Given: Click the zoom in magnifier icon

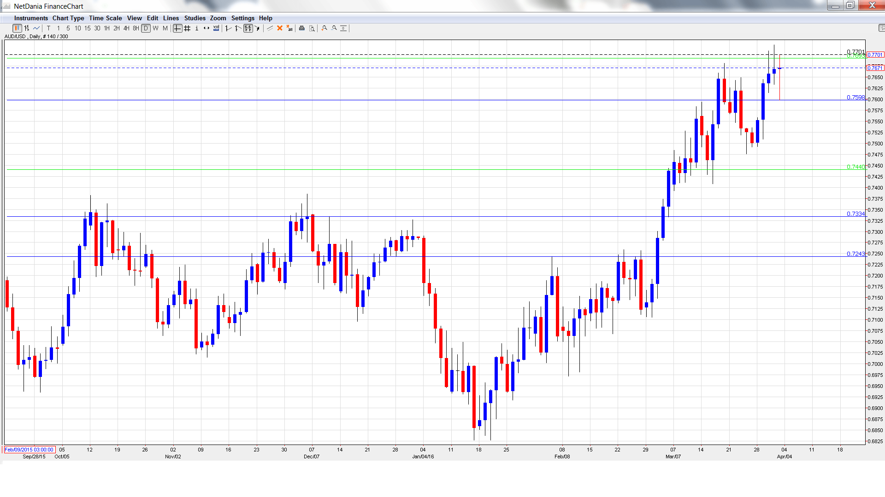Looking at the screenshot, I should [x=324, y=29].
